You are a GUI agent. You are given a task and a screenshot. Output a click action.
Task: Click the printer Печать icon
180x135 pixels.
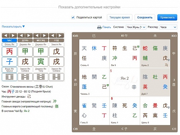(x=99, y=27)
